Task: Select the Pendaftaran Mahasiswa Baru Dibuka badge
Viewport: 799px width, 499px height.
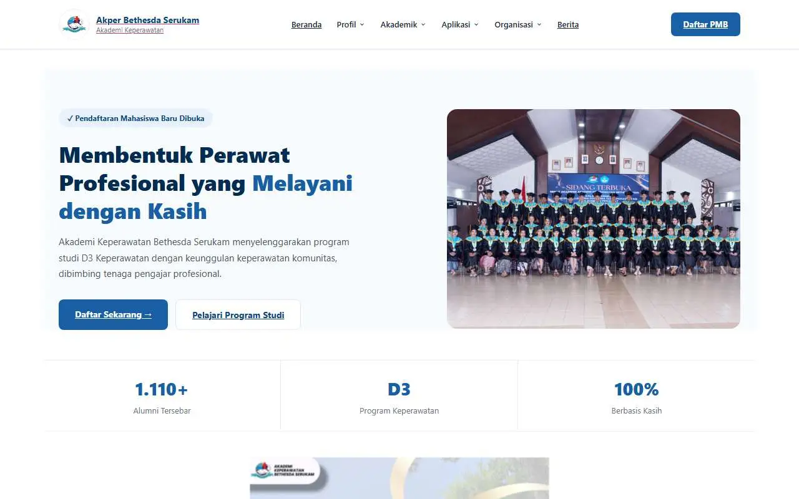Action: 135,118
